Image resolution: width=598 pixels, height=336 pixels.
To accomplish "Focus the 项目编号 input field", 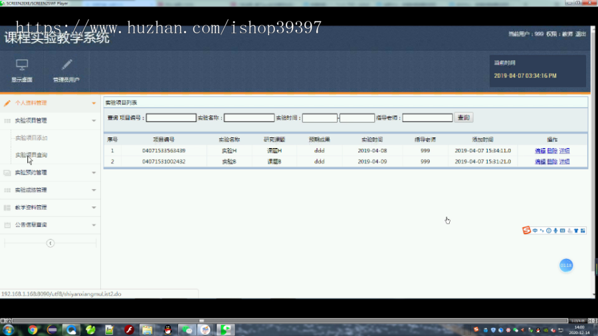I will point(171,118).
